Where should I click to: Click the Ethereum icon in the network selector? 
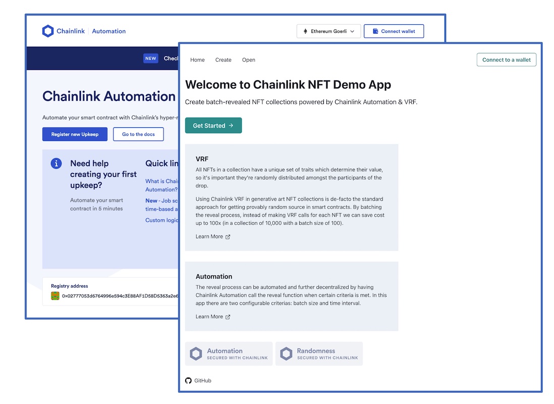click(x=306, y=31)
